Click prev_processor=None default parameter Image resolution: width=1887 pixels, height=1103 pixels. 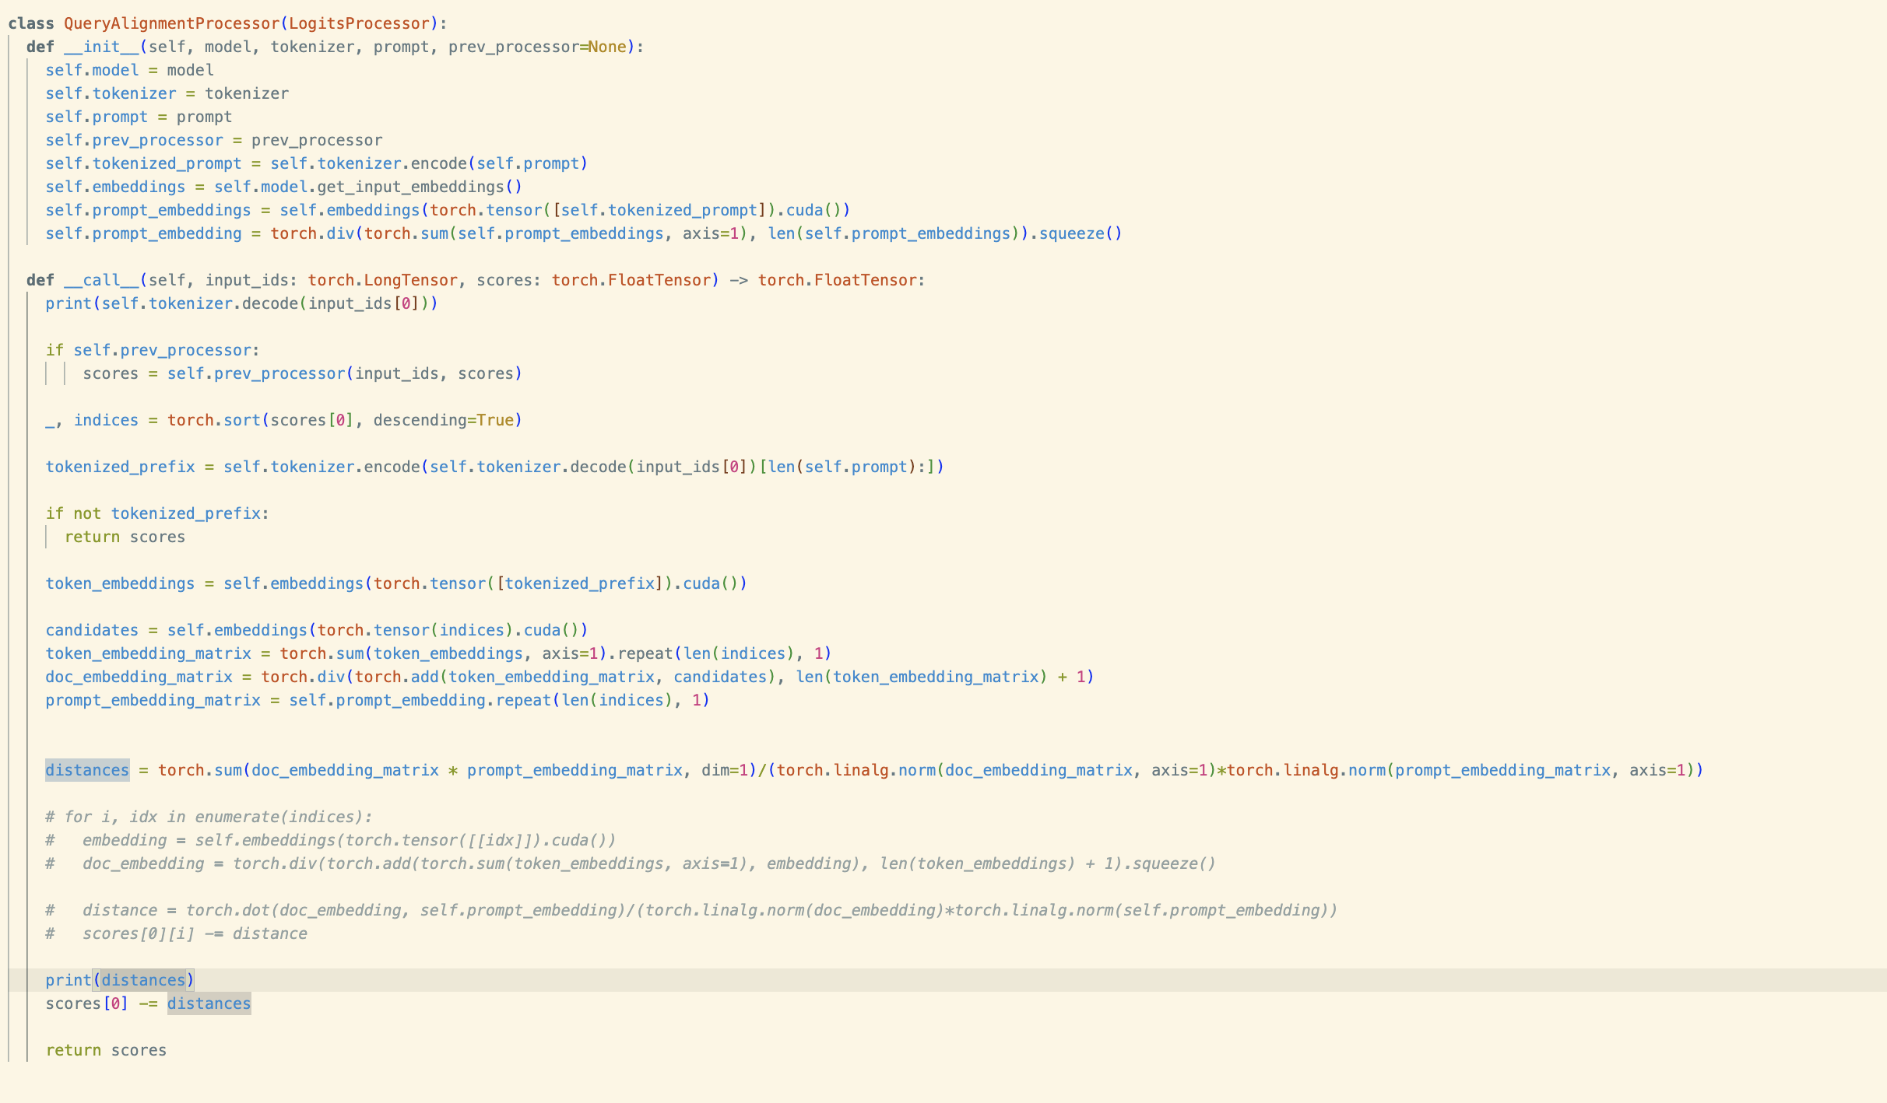(x=537, y=47)
